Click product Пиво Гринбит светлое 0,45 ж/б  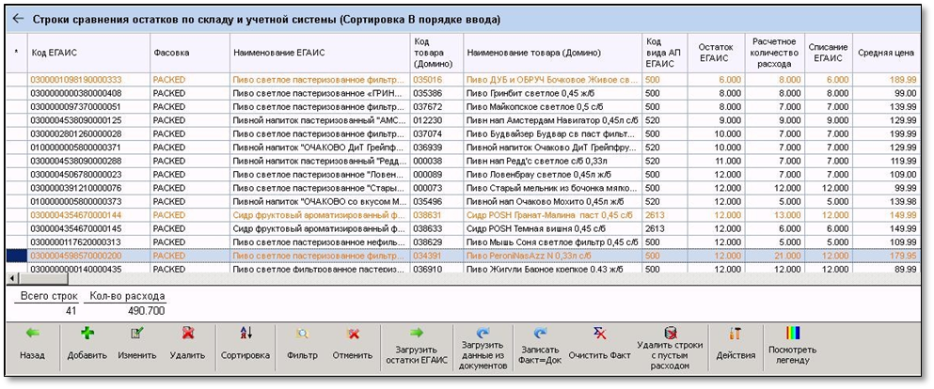tap(553, 93)
